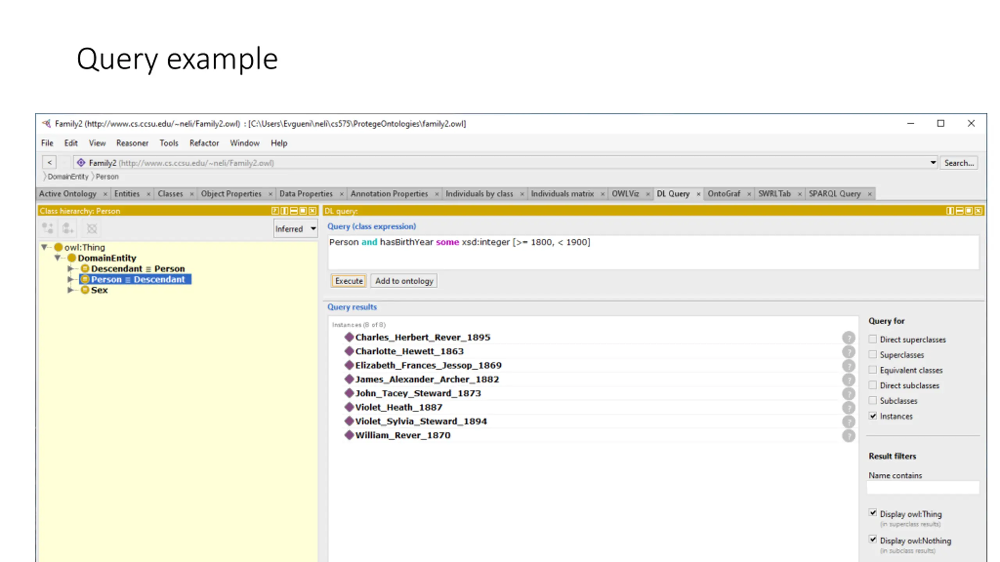
Task: Open the ontology address bar dropdown arrow
Action: click(x=933, y=162)
